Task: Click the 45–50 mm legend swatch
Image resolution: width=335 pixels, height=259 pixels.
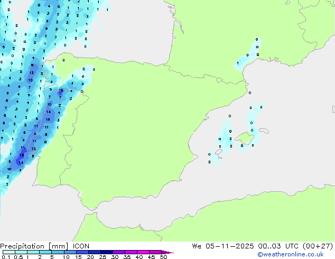Action: pos(155,252)
